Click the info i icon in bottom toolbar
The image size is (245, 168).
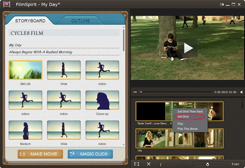[161, 164]
